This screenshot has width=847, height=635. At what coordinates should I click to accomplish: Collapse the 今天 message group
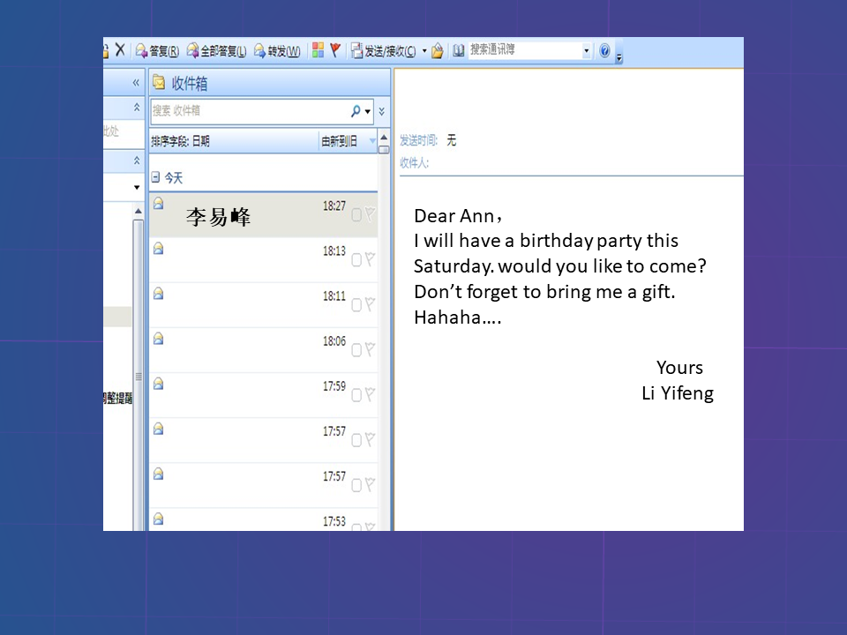tap(155, 177)
